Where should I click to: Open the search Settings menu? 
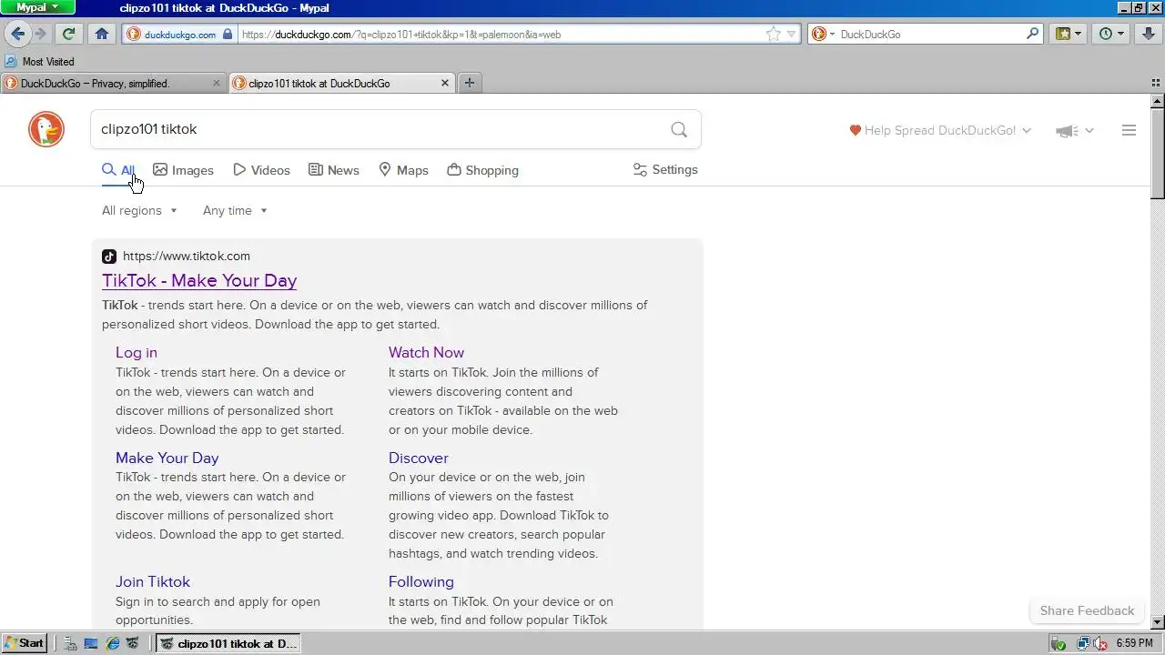665,170
